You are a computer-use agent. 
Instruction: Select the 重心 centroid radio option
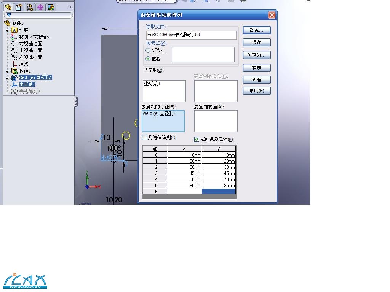coord(148,59)
